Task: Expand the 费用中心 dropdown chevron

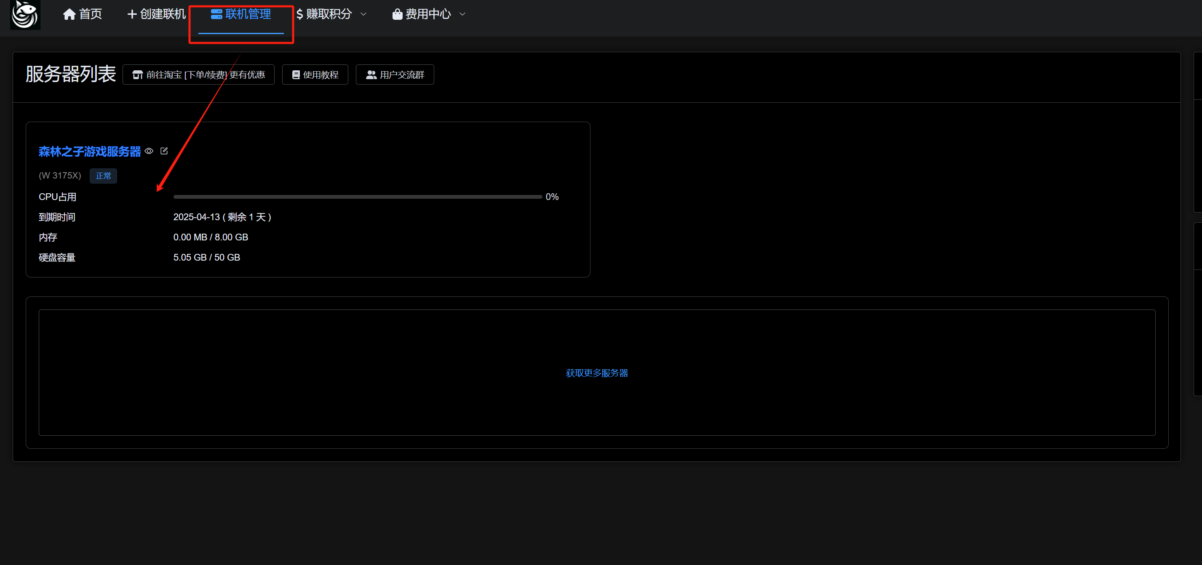Action: (x=462, y=14)
